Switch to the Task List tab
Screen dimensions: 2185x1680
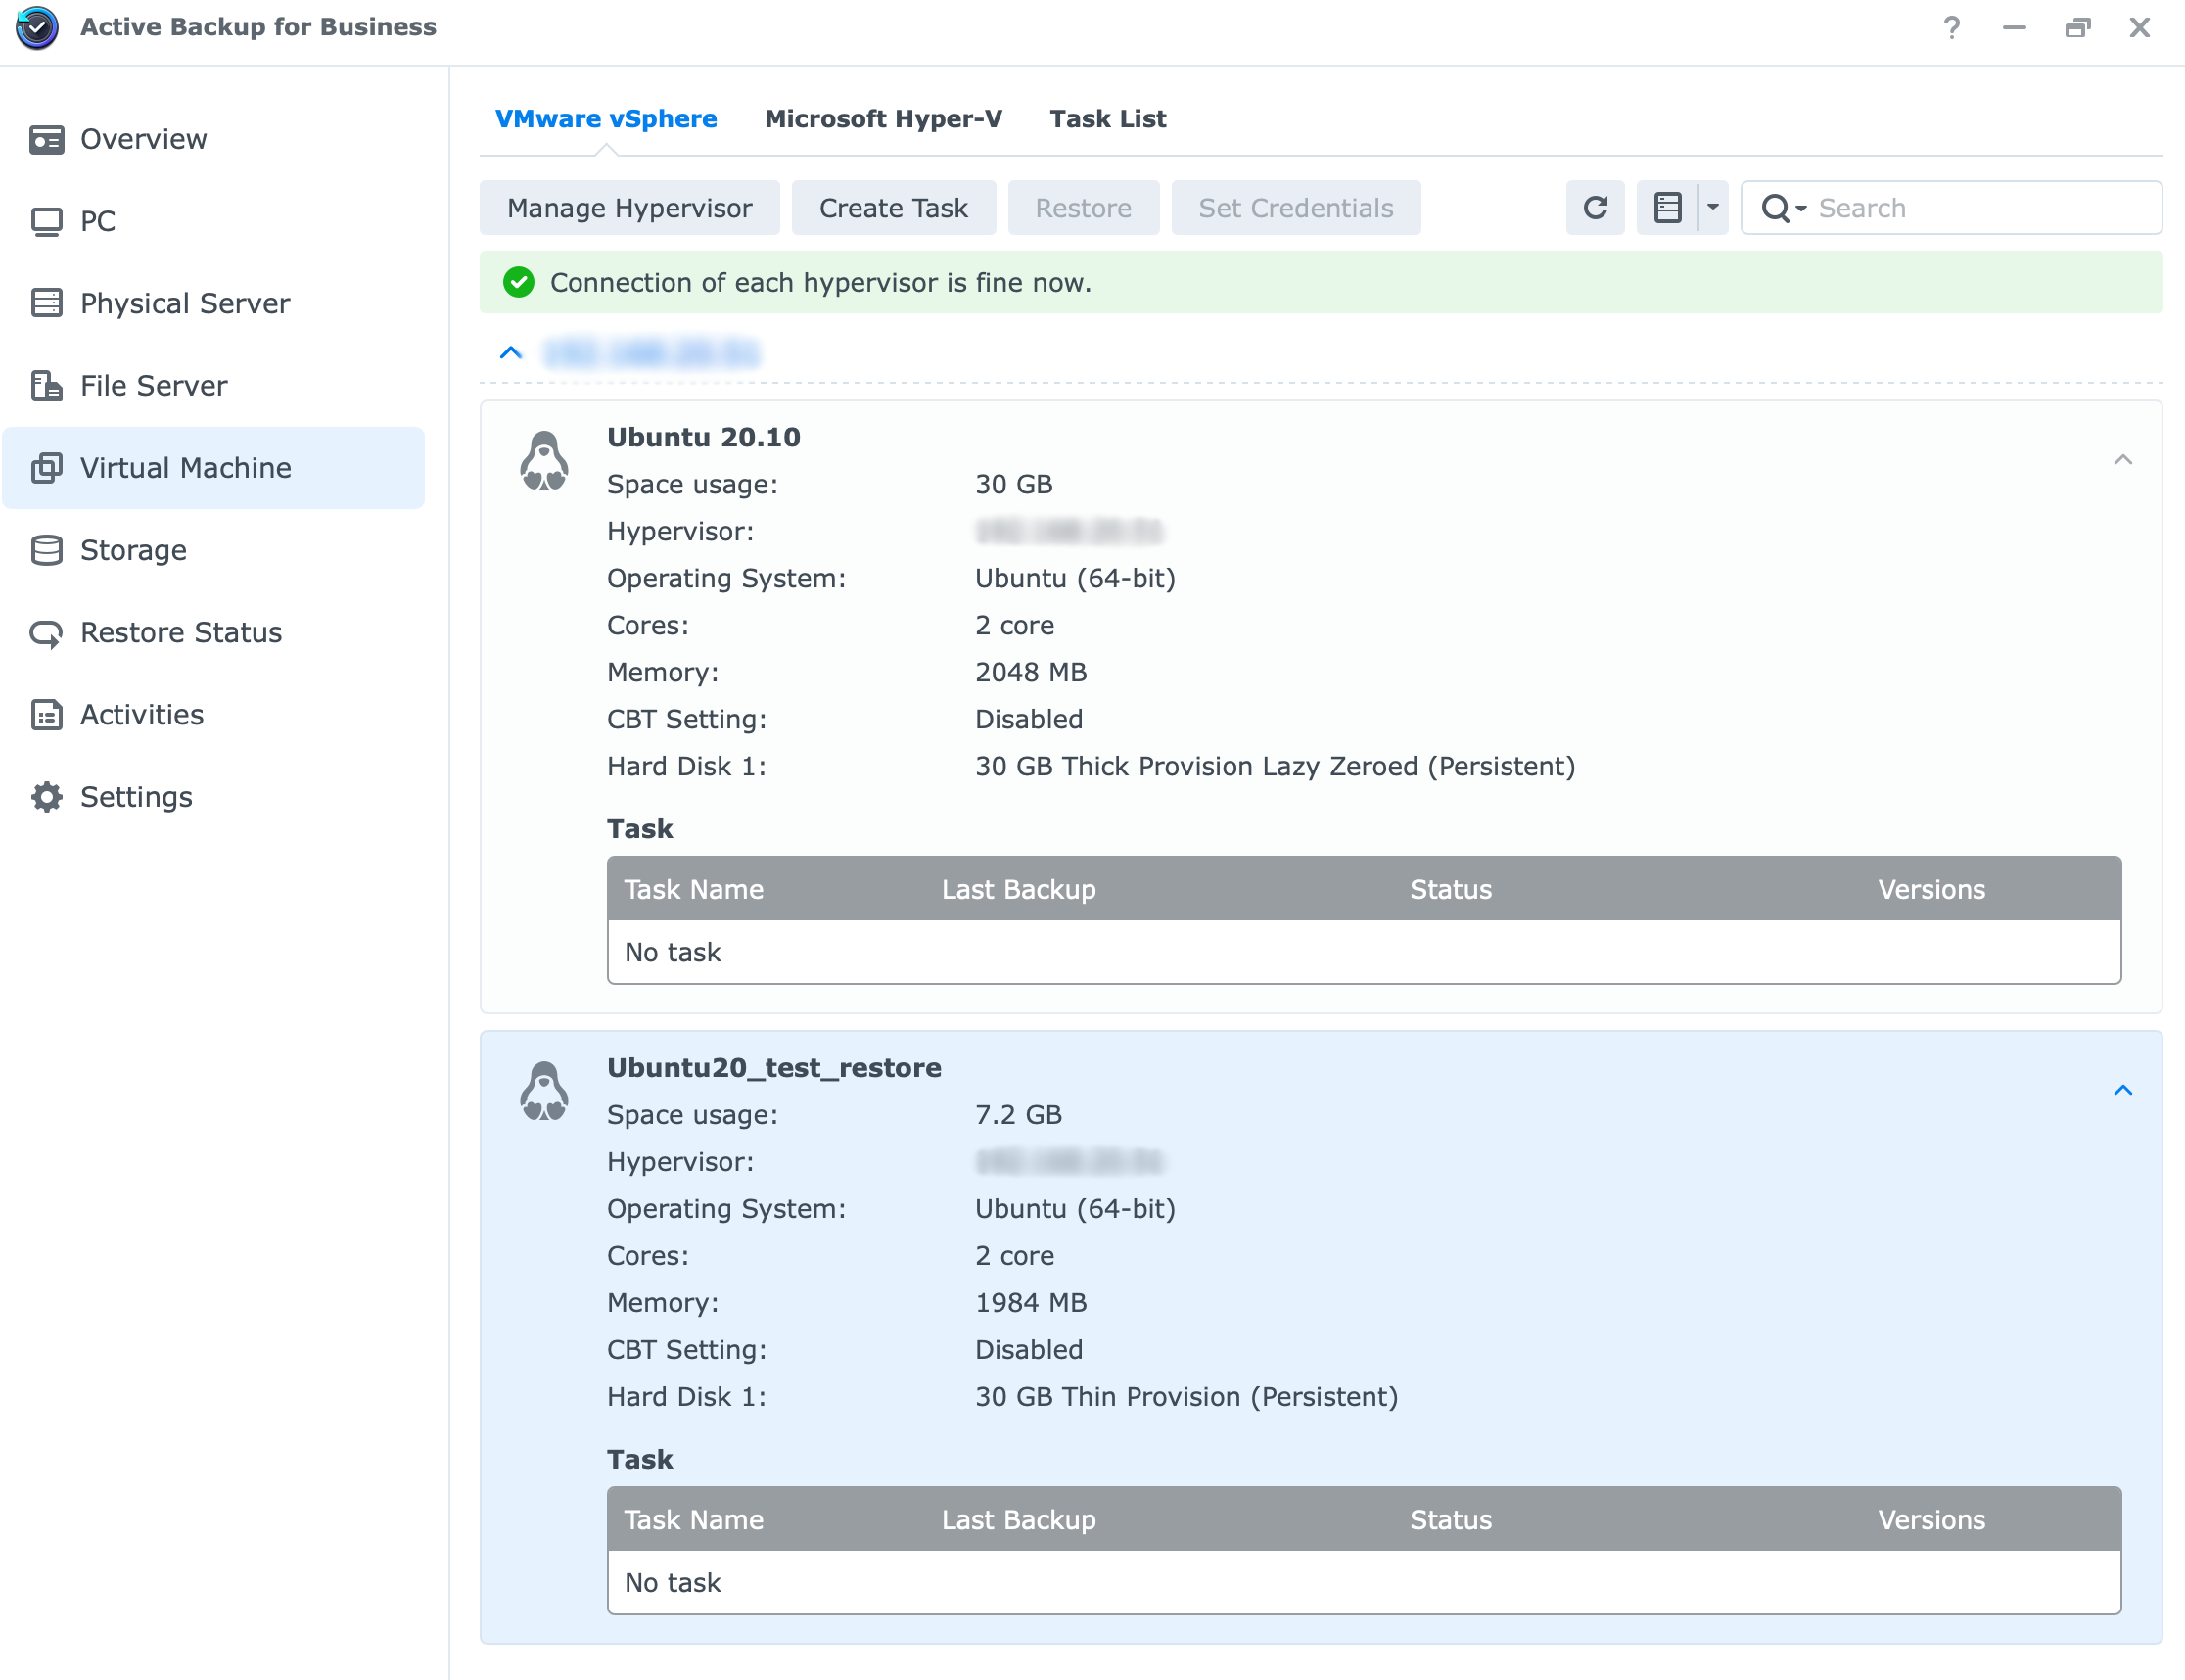(1107, 119)
